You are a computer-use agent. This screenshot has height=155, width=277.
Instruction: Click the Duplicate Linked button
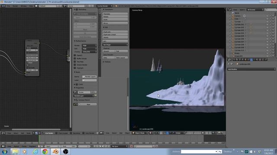[x=115, y=34]
